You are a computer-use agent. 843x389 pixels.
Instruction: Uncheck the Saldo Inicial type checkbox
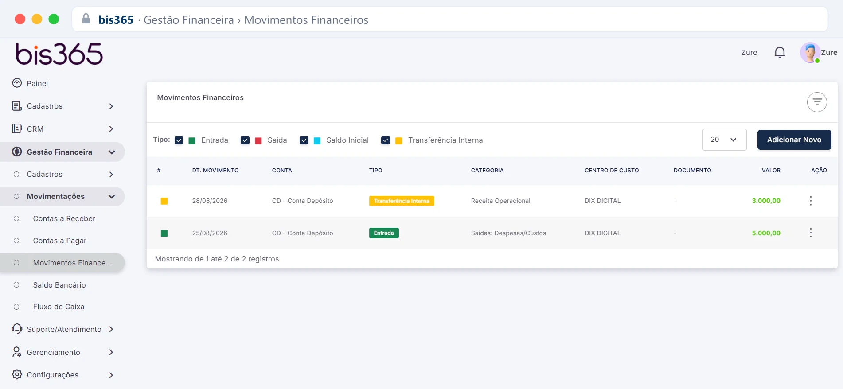tap(304, 140)
